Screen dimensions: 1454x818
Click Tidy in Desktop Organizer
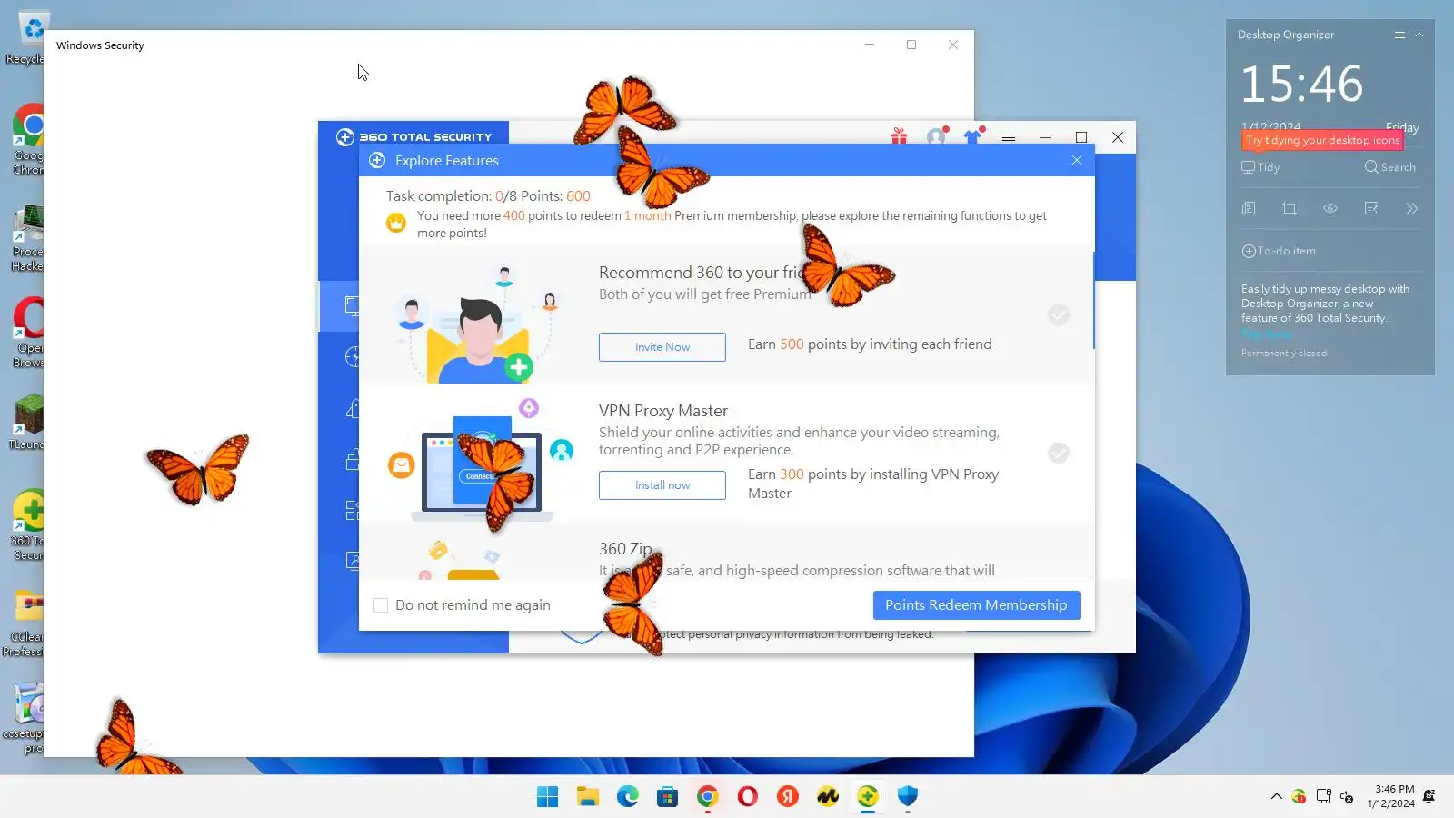(x=1261, y=167)
